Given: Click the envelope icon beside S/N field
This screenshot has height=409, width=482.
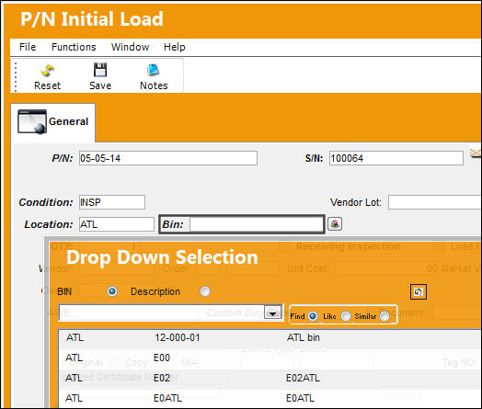Looking at the screenshot, I should pyautogui.click(x=476, y=153).
